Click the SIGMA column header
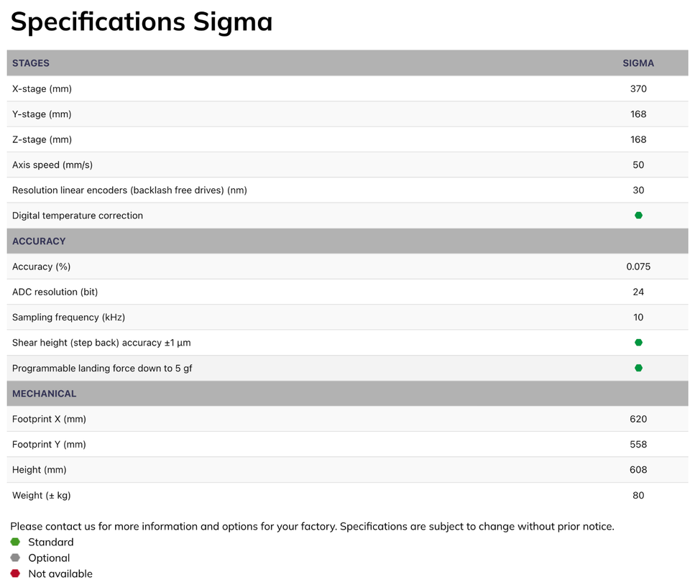690x587 pixels. (x=638, y=63)
